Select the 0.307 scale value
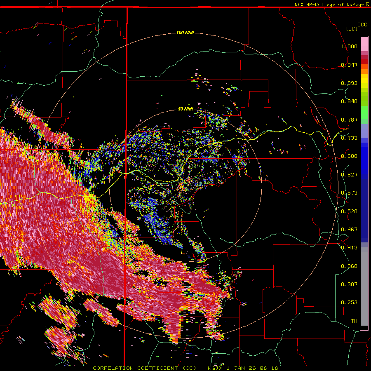The image size is (371, 371). point(349,284)
